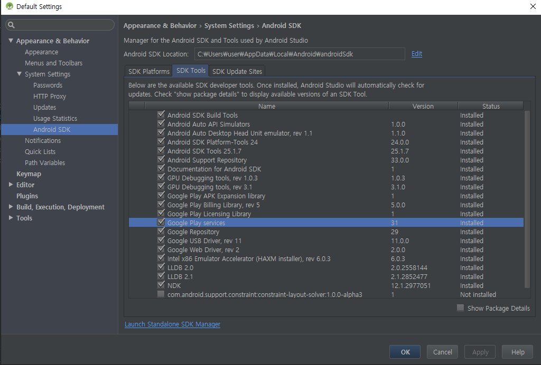This screenshot has height=365, width=541.
Task: Uncheck Google Repository
Action: pyautogui.click(x=161, y=231)
